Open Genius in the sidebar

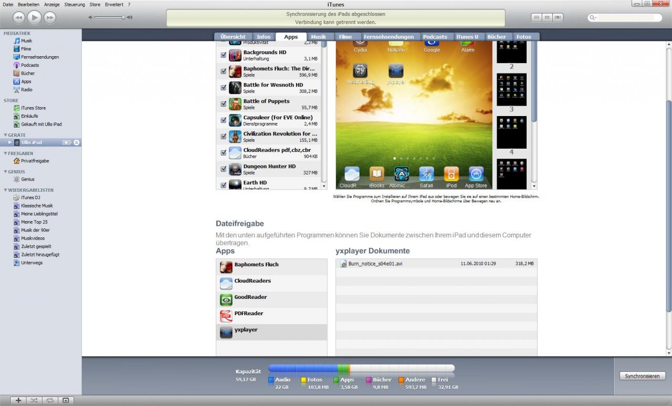coord(27,179)
